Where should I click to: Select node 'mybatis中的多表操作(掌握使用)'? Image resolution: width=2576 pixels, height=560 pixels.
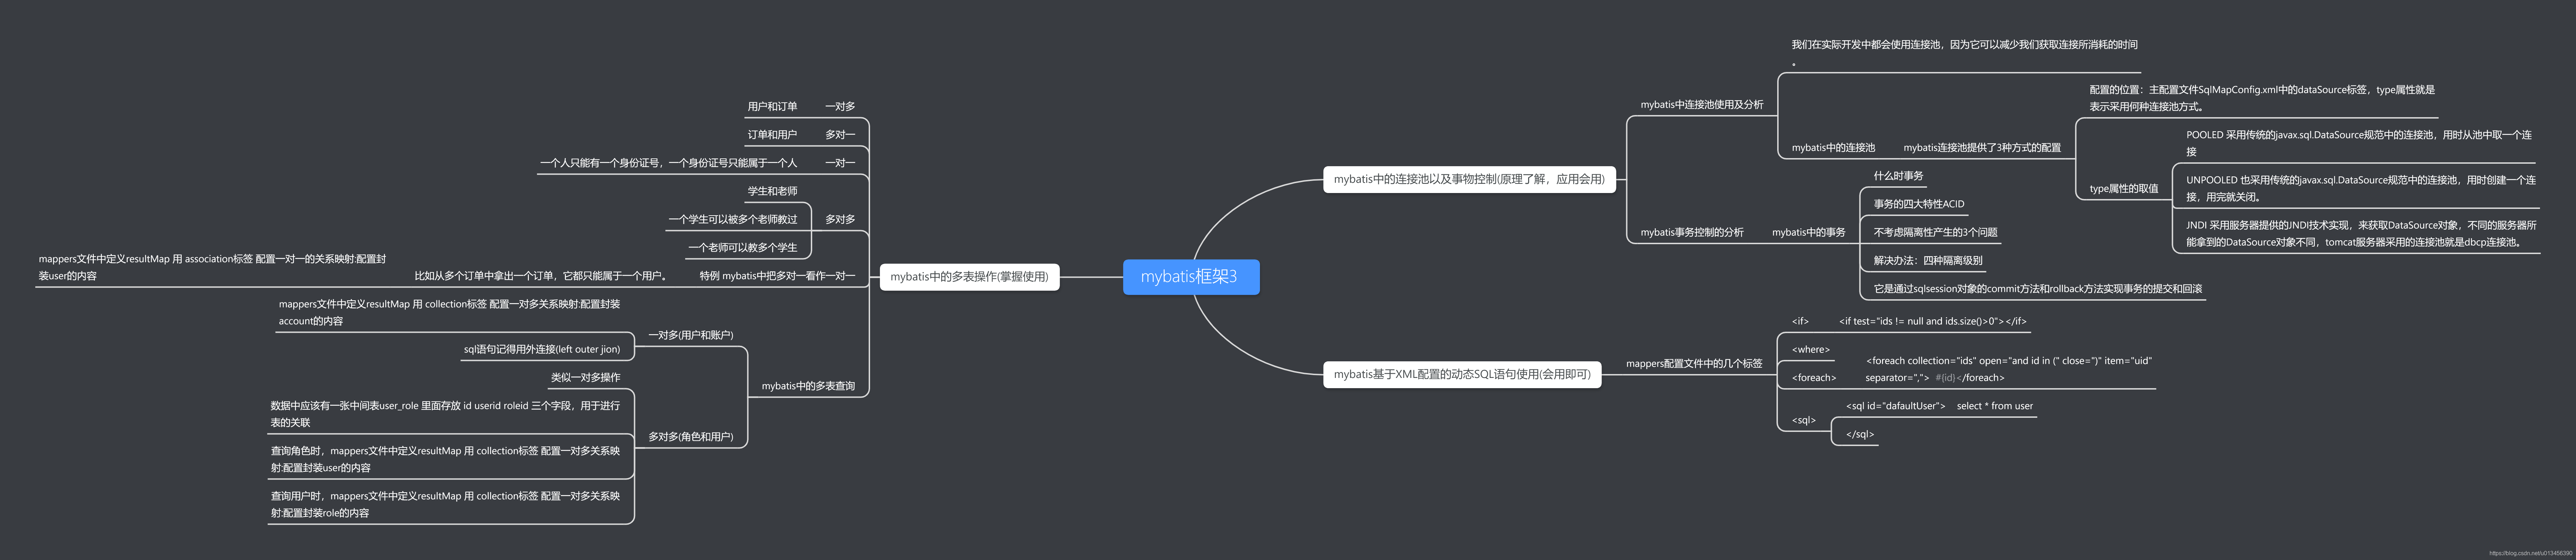[969, 277]
